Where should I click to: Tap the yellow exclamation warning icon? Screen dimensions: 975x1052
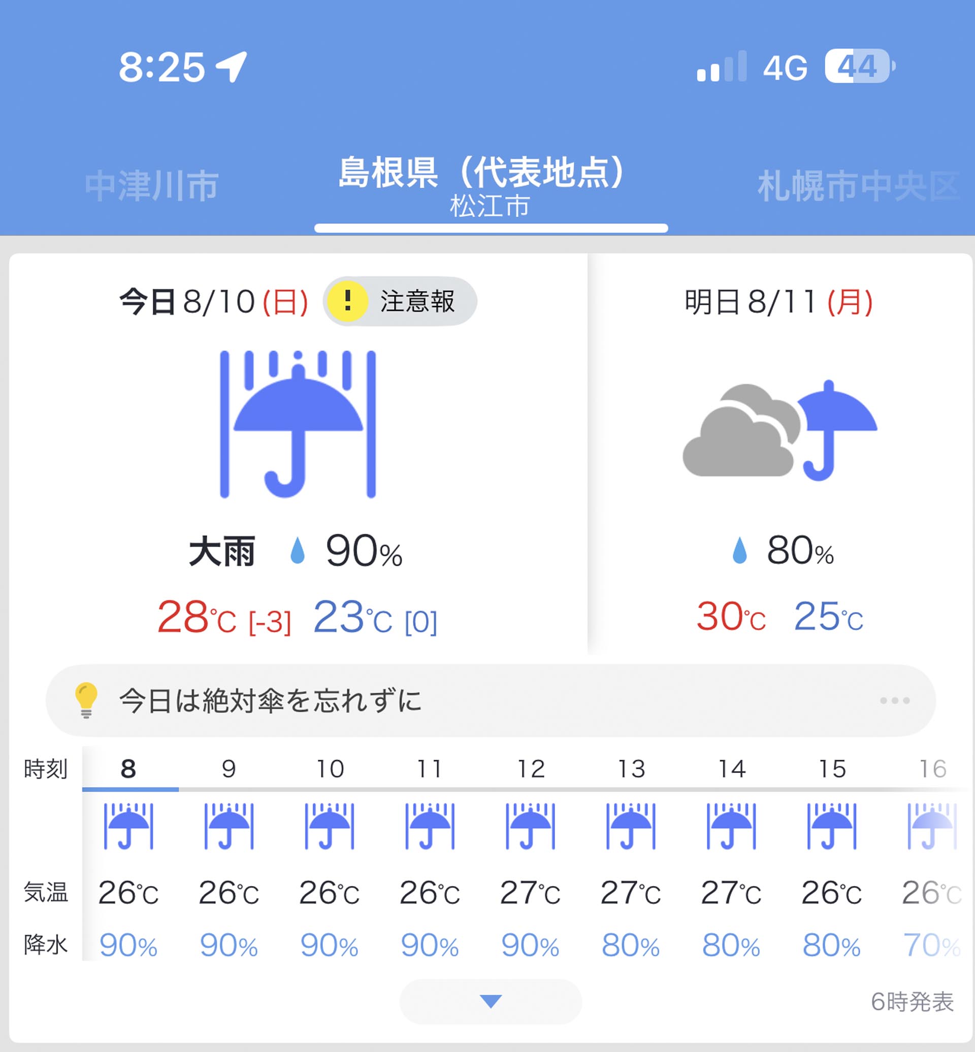coord(347,301)
